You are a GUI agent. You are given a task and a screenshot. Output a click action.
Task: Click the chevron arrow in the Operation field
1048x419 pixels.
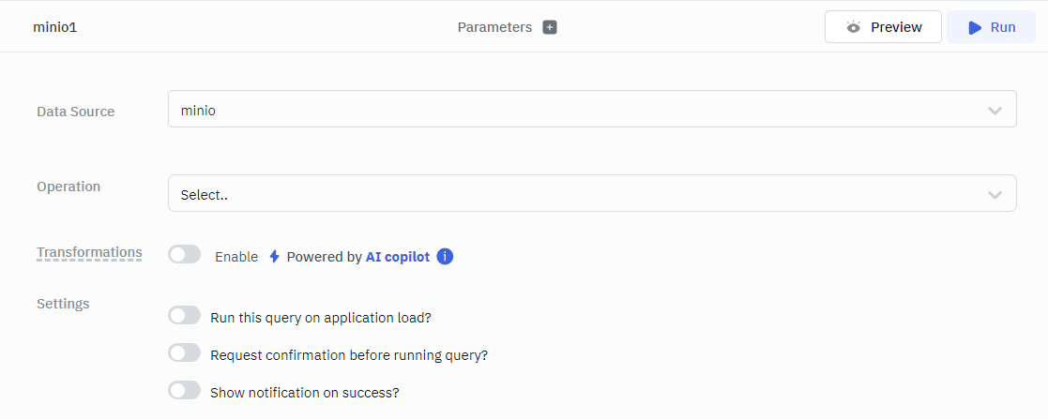coord(995,195)
